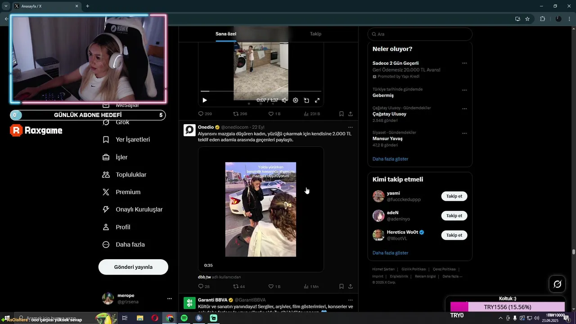576x324 pixels.
Task: Open the system volume control
Action: (x=536, y=318)
